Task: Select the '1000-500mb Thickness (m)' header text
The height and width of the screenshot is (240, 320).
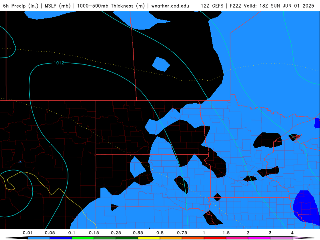Action: (111, 6)
